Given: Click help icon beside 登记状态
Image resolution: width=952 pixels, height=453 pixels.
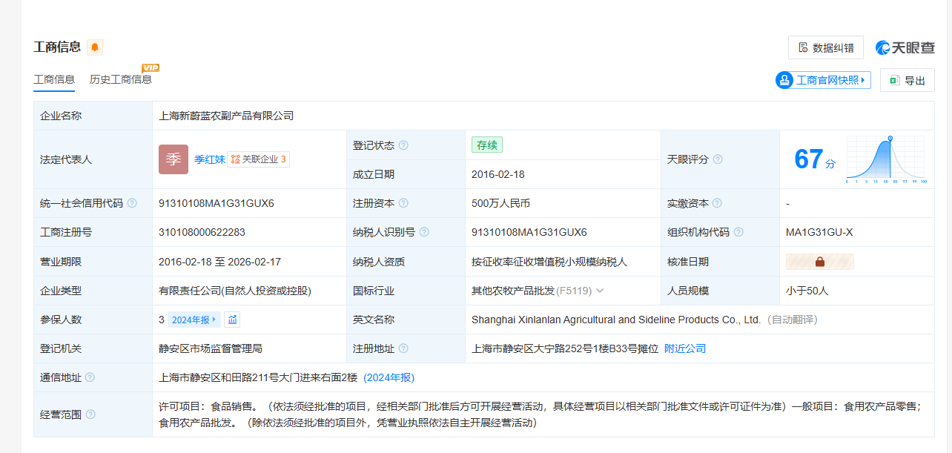Looking at the screenshot, I should pyautogui.click(x=403, y=145).
